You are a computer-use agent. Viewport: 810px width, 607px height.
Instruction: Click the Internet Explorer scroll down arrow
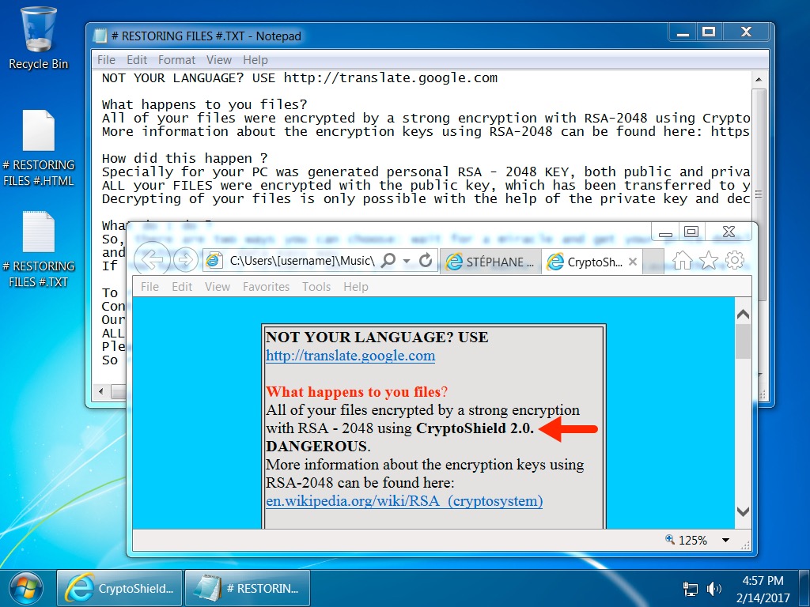[x=743, y=511]
